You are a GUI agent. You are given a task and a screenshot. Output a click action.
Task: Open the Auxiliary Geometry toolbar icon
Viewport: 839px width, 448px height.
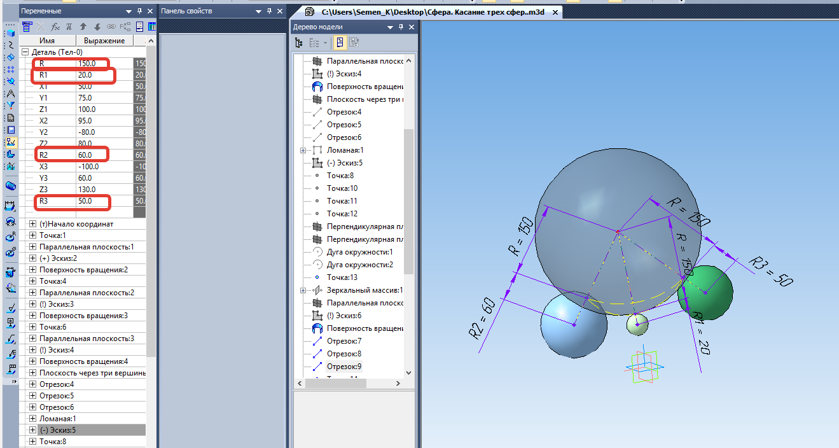click(10, 81)
